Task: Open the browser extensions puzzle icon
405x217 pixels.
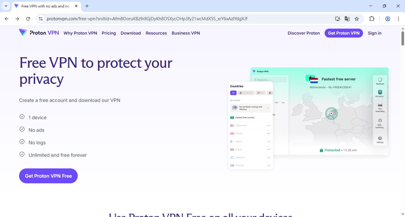Action: pyautogui.click(x=372, y=18)
